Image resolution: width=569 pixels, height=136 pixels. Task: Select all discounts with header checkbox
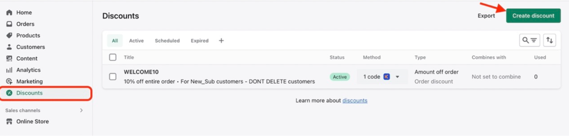[x=113, y=57]
